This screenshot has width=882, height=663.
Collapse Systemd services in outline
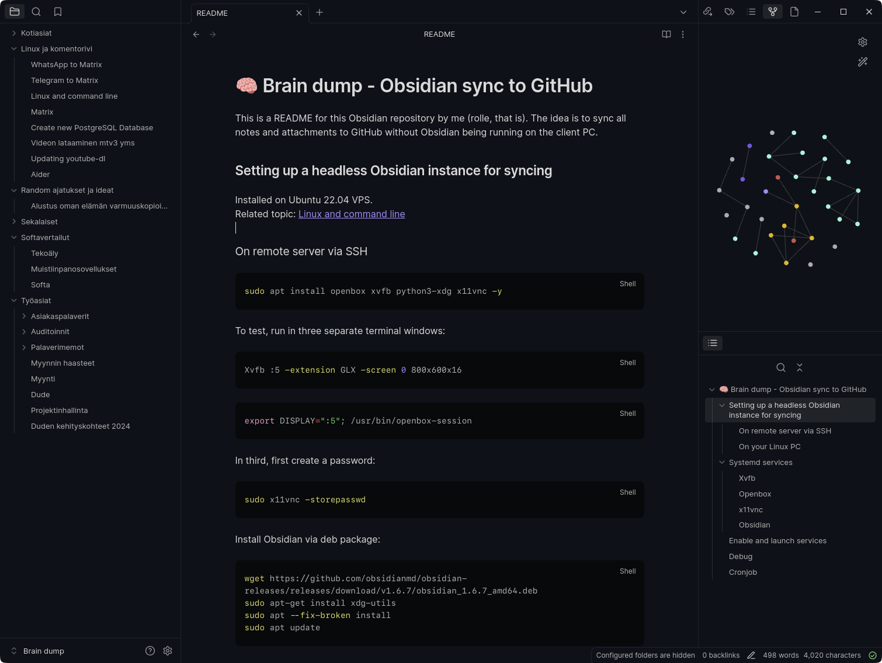coord(722,463)
